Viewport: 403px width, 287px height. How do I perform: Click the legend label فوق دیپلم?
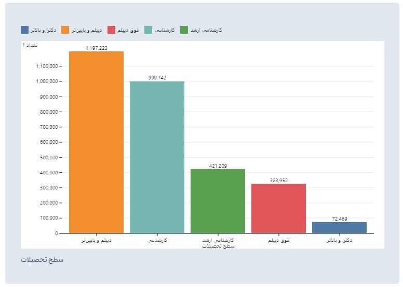pyautogui.click(x=128, y=30)
